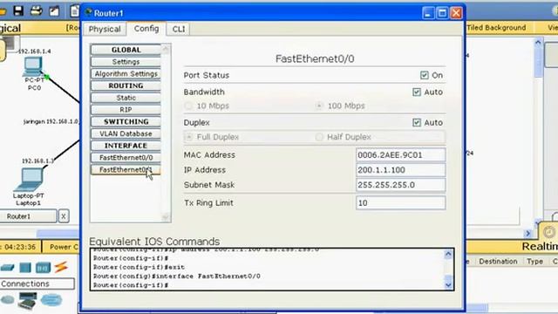Open VLAN Database configuration
Viewport: 558px width, 314px height.
click(x=126, y=133)
